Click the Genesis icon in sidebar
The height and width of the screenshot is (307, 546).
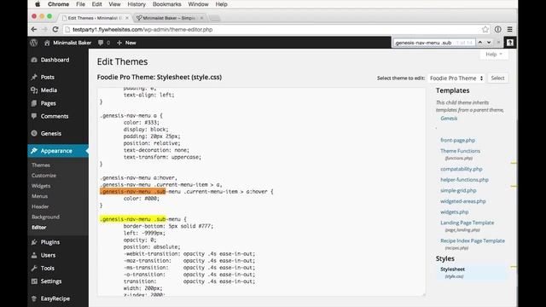pyautogui.click(x=34, y=133)
